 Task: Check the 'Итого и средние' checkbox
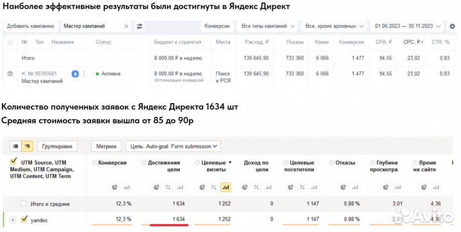24,203
